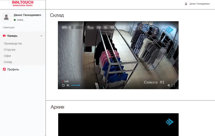215x136 pixels.
Task: Click the sidebar user avatar
Action: [x=6, y=17]
